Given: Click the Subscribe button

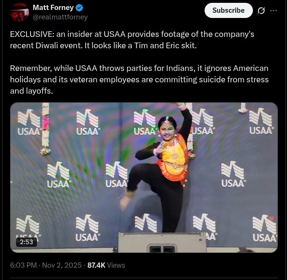Looking at the screenshot, I should 228,10.
